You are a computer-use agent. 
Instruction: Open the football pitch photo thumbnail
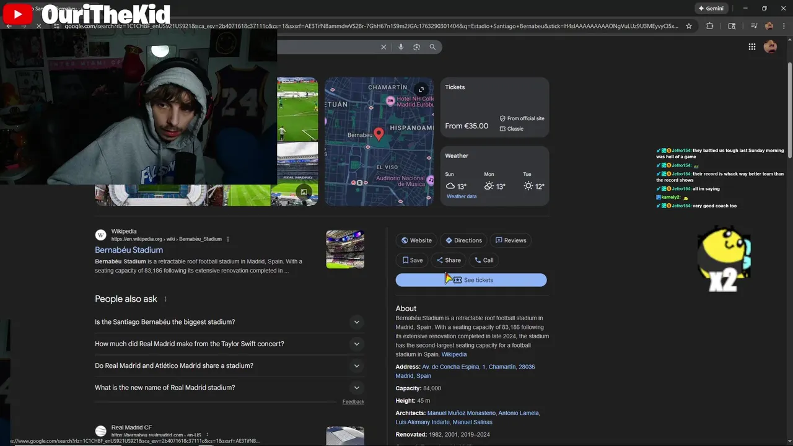[297, 110]
